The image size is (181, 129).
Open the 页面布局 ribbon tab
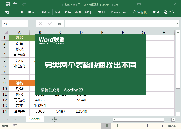point(44,12)
